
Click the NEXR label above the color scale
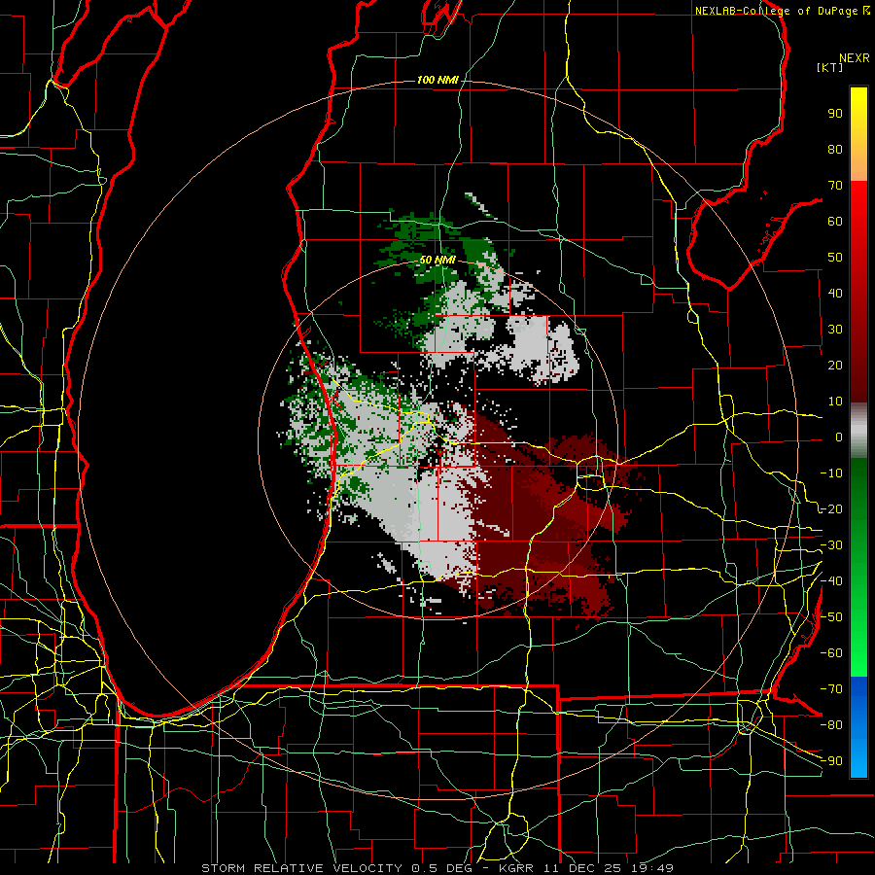(x=855, y=58)
